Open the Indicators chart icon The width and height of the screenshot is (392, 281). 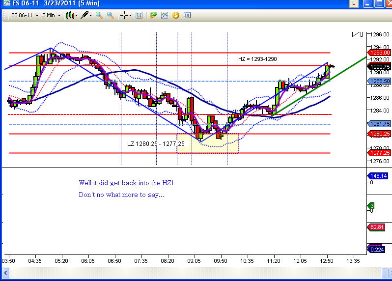[x=165, y=16]
